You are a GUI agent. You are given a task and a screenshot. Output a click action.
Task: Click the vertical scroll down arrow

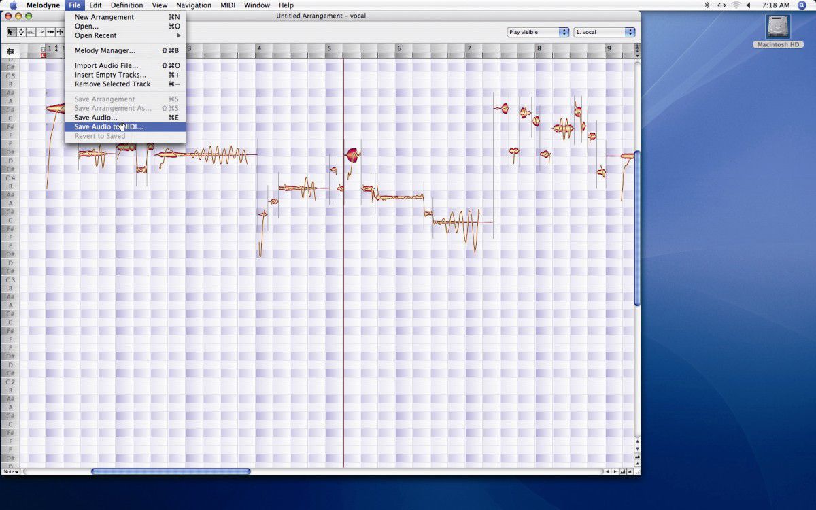click(637, 449)
